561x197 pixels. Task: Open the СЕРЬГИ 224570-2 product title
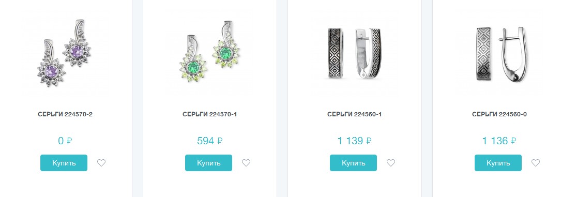pos(65,114)
